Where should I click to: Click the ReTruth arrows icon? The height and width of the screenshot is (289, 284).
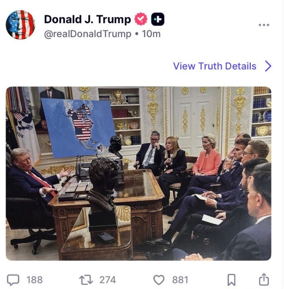[x=85, y=280]
